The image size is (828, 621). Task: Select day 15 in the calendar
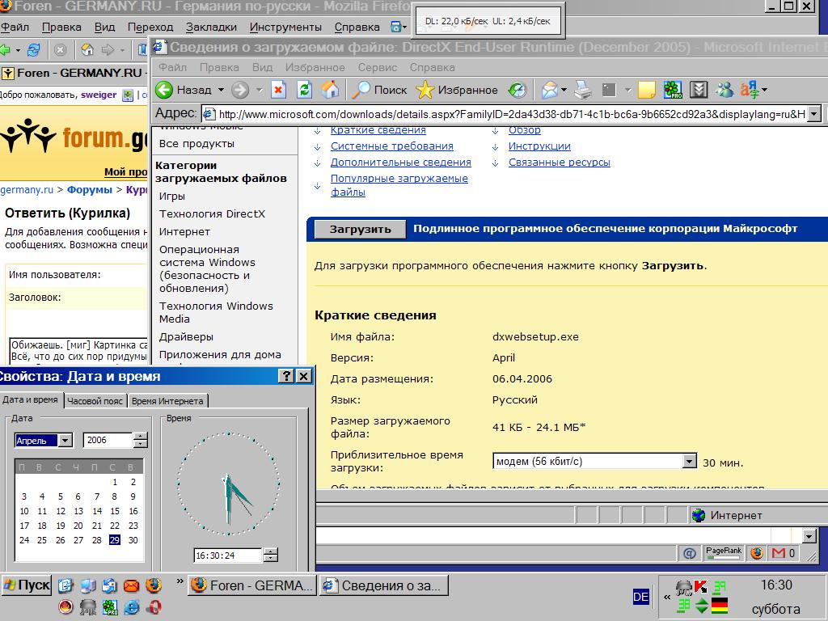115,511
